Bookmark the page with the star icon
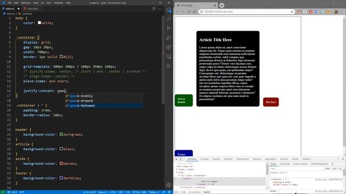Viewport: 346px width, 194px height. tap(292, 12)
